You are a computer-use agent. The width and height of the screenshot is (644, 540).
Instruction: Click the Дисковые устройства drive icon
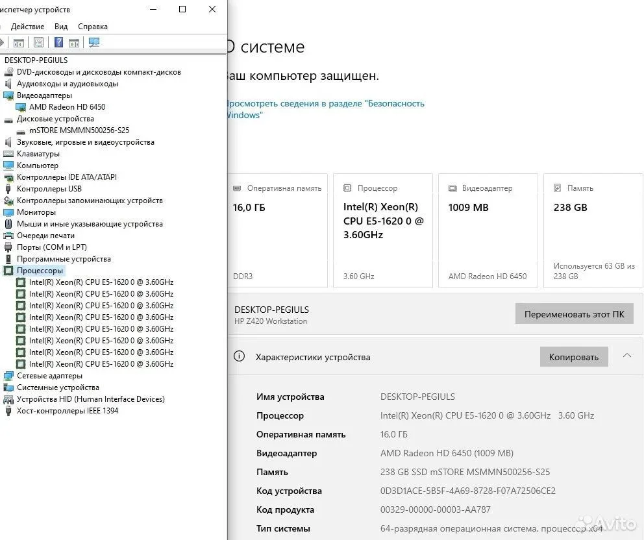[8, 119]
